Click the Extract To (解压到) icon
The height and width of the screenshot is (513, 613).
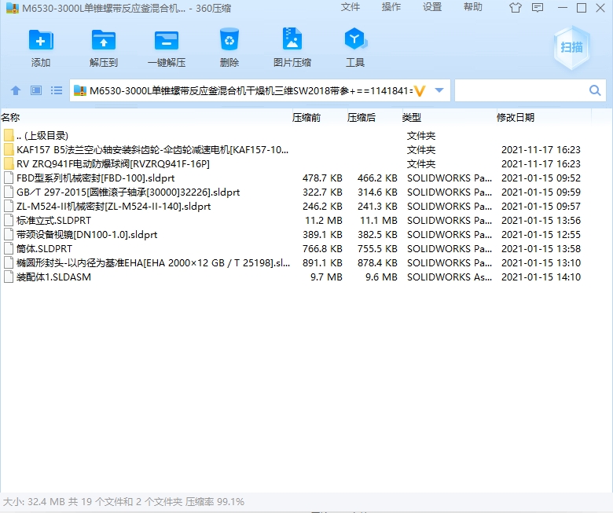pyautogui.click(x=103, y=40)
